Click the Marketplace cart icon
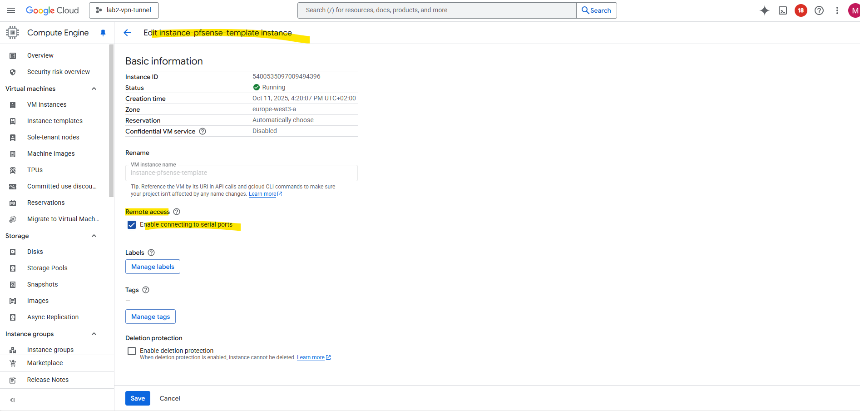 tap(13, 363)
